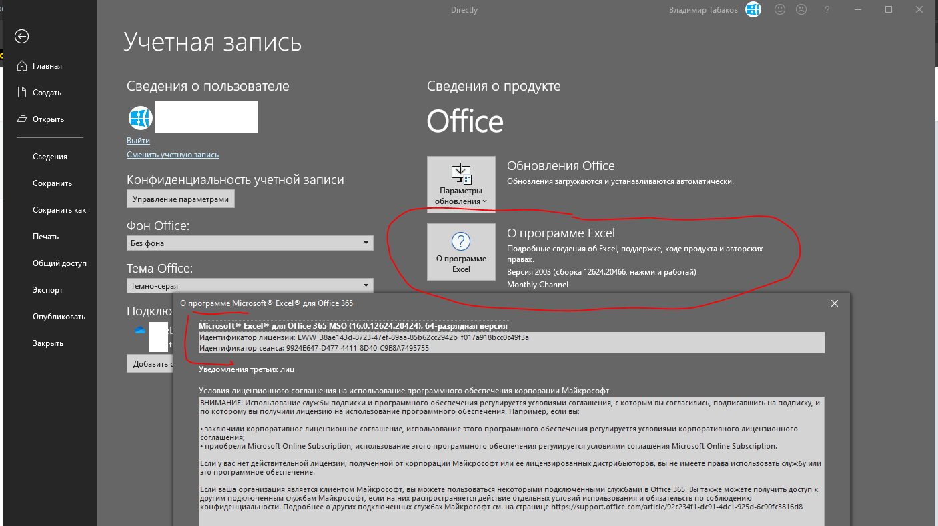Viewport: 938px width, 526px height.
Task: Maximize the Excel window
Action: [x=889, y=9]
